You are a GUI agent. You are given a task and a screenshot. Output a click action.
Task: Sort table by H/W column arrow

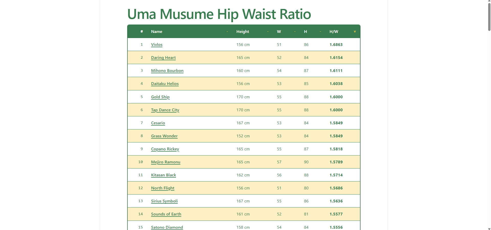(355, 32)
